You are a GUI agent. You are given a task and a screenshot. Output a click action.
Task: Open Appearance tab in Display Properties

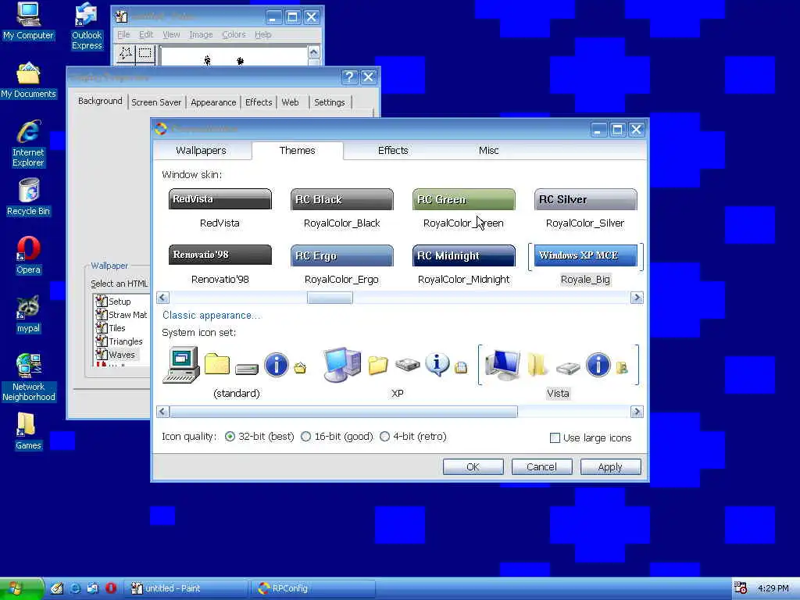(213, 102)
